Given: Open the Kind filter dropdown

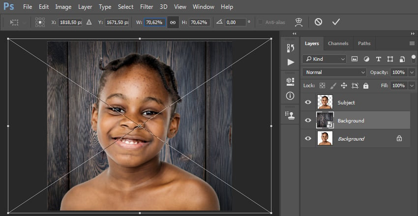Looking at the screenshot, I should coord(324,59).
